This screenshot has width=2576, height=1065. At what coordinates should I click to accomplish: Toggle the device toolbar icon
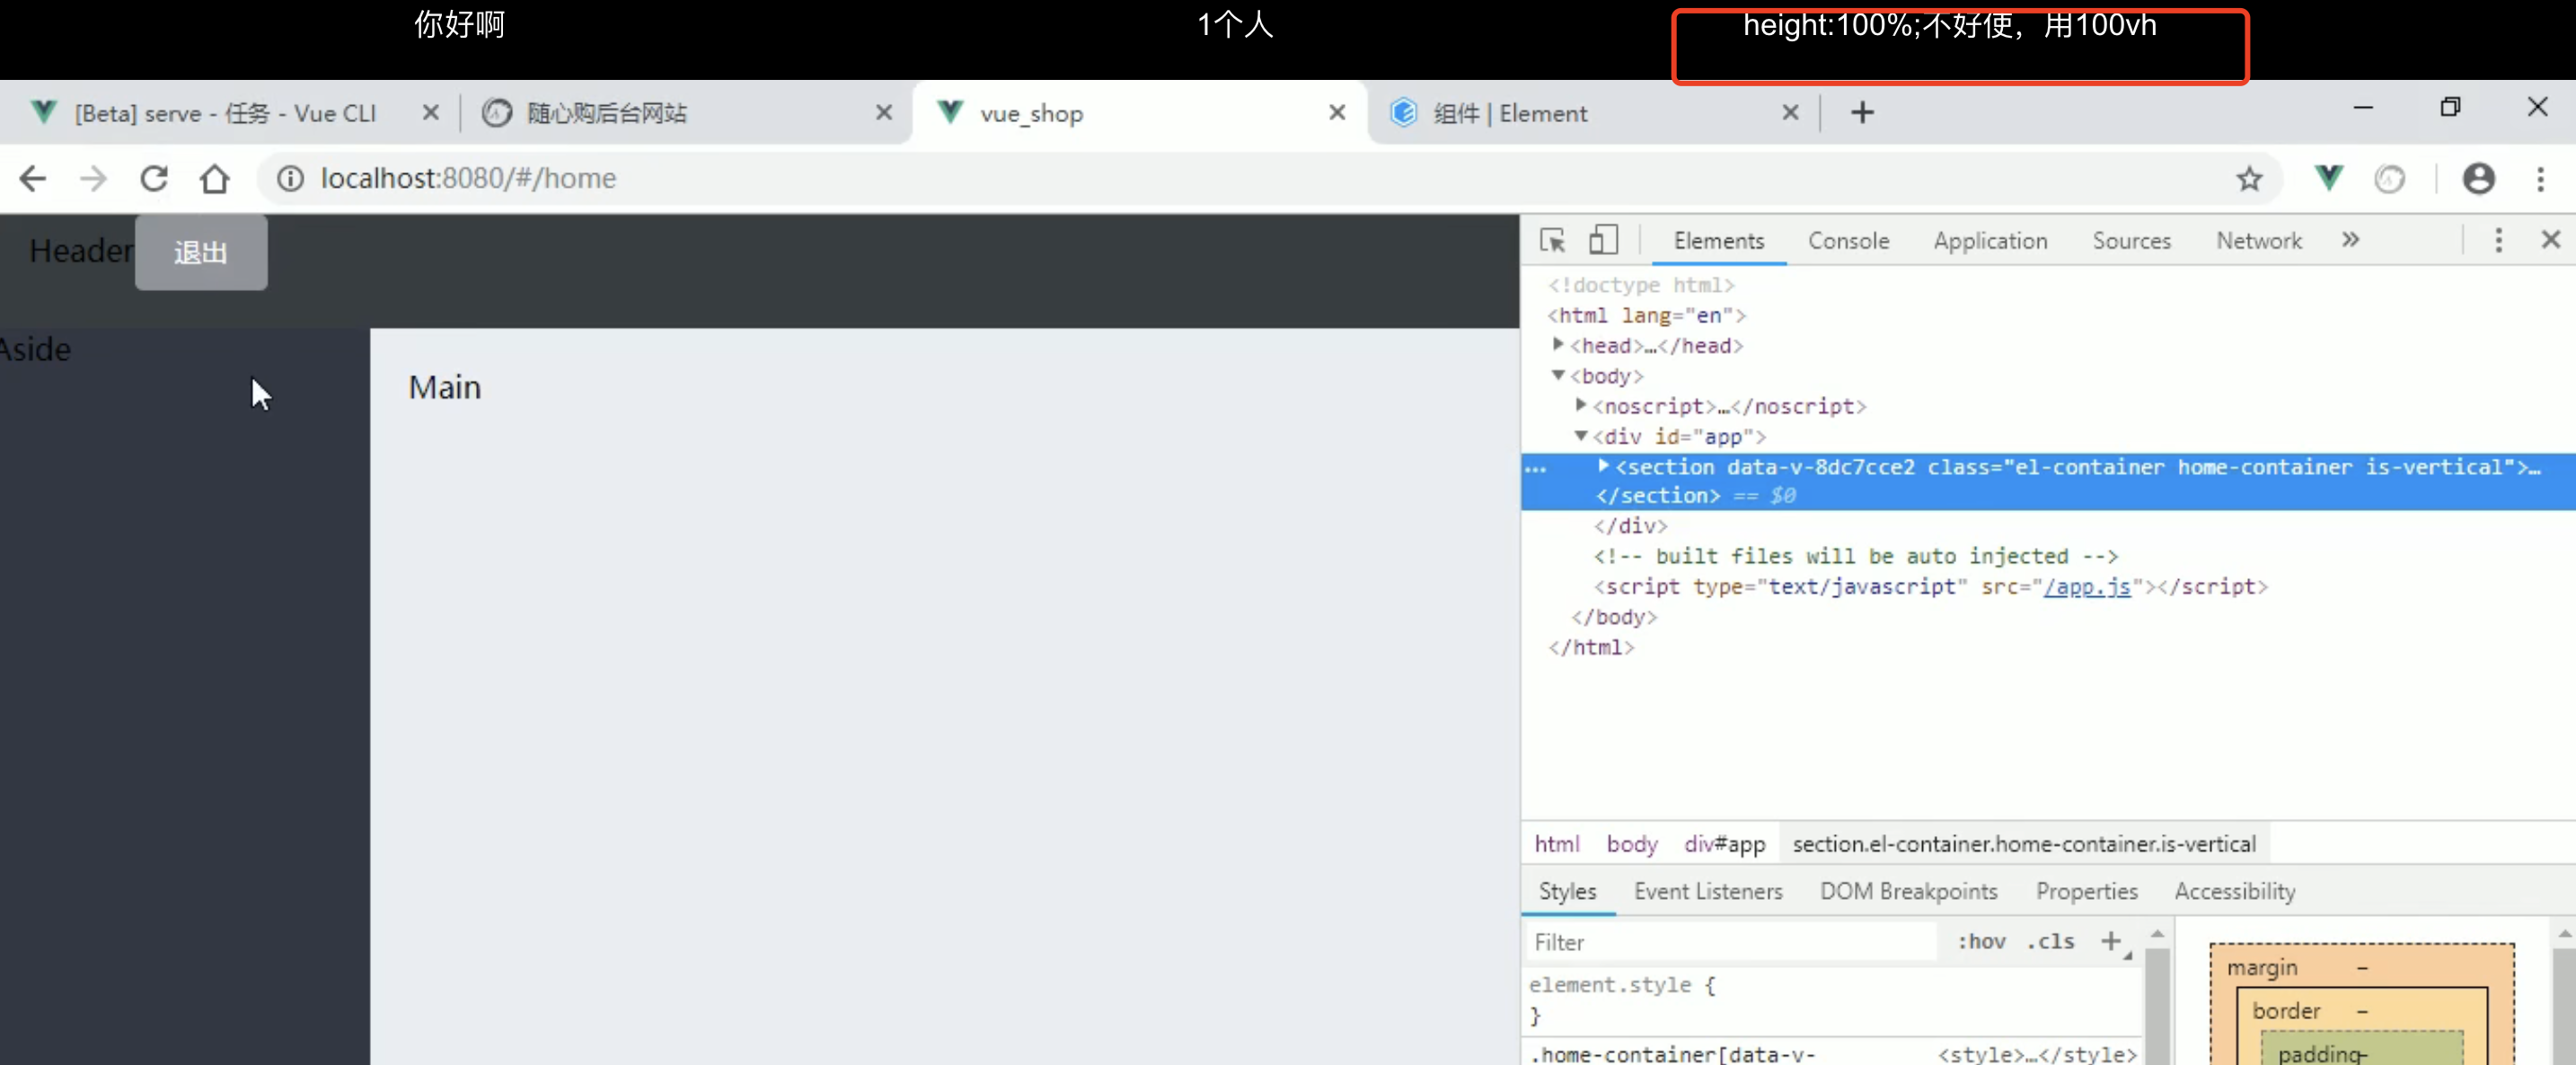(1603, 240)
